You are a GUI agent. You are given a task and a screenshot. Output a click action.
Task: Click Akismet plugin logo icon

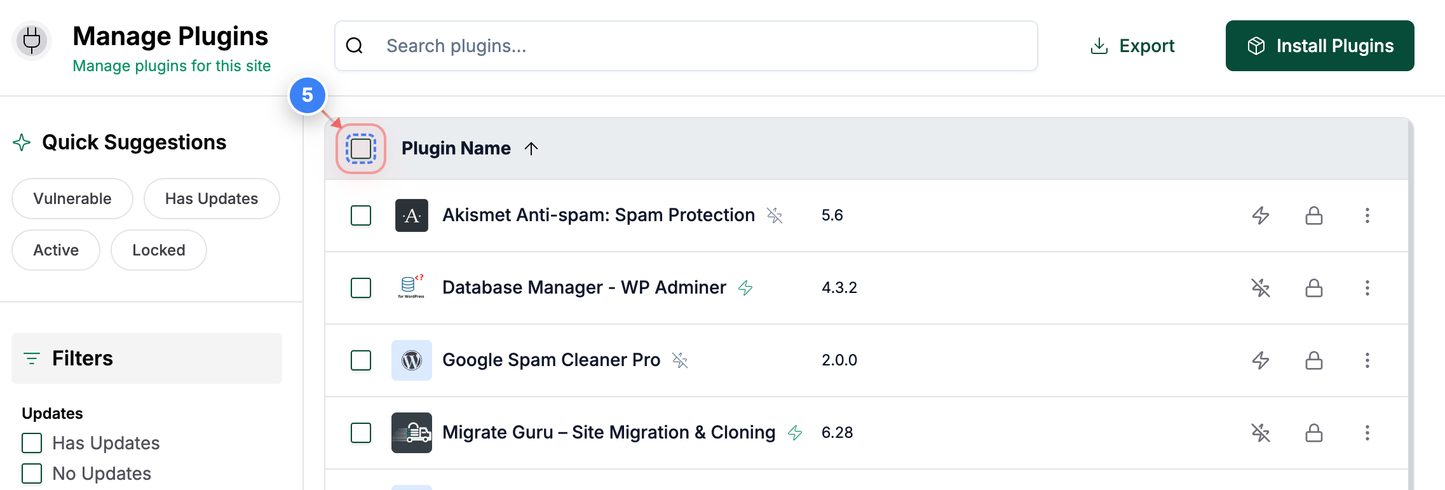pyautogui.click(x=412, y=215)
